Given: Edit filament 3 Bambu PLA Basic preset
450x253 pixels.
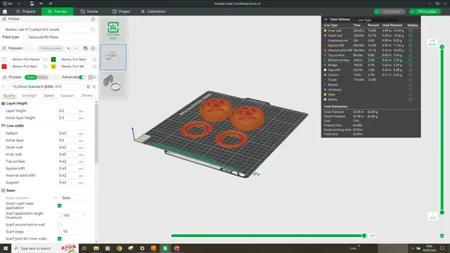Looking at the screenshot, I should tap(45, 66).
